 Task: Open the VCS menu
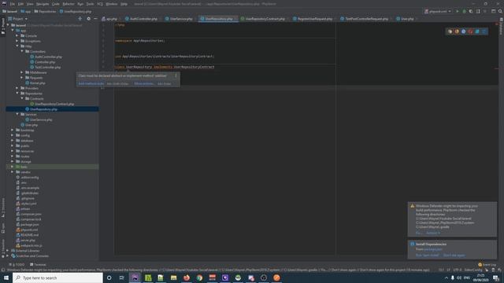pos(100,4)
